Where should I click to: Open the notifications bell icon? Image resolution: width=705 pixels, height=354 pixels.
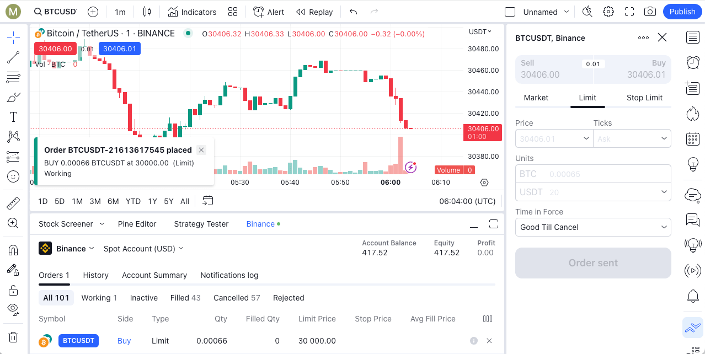693,296
